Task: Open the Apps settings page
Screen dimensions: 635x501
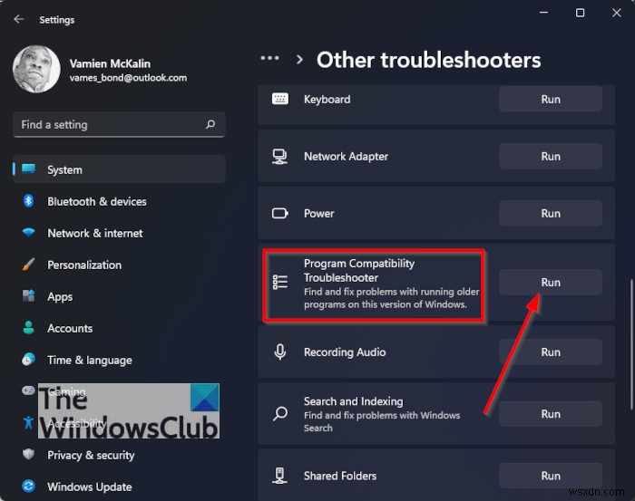Action: point(119,296)
